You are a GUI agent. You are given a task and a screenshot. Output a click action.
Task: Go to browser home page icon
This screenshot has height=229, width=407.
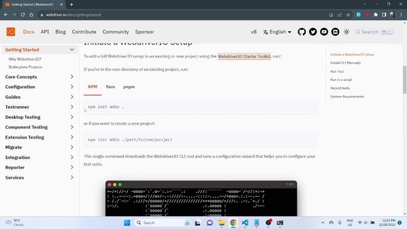click(31, 15)
